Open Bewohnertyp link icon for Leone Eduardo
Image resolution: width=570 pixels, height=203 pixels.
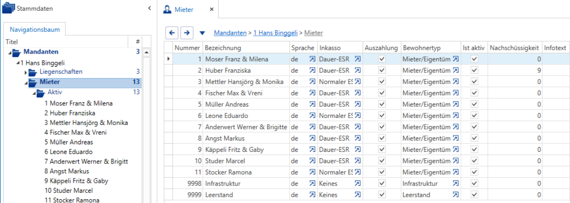455,116
